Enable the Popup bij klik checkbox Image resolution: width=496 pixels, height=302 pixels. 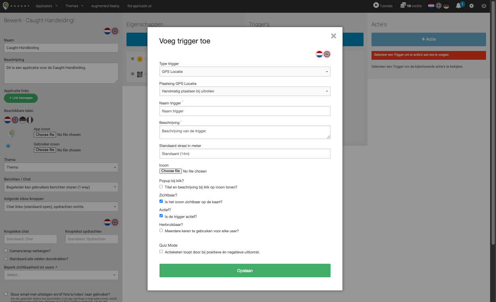[161, 186]
